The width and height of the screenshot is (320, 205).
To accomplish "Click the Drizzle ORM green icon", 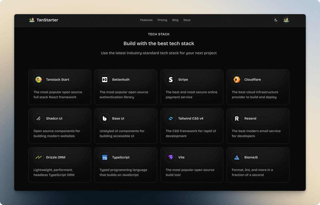I will [38, 157].
